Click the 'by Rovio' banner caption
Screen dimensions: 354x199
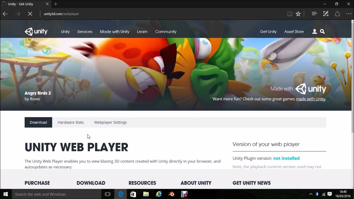(32, 99)
